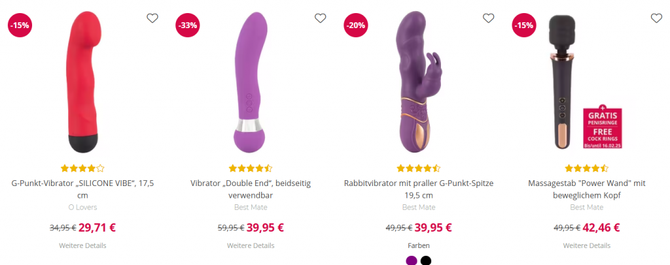Viewport: 670px width, 265px height.
Task: Select the purple color swatch
Action: [412, 260]
